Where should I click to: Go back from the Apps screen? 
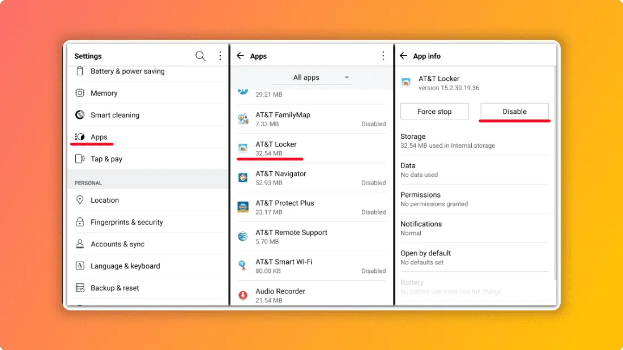coord(240,56)
